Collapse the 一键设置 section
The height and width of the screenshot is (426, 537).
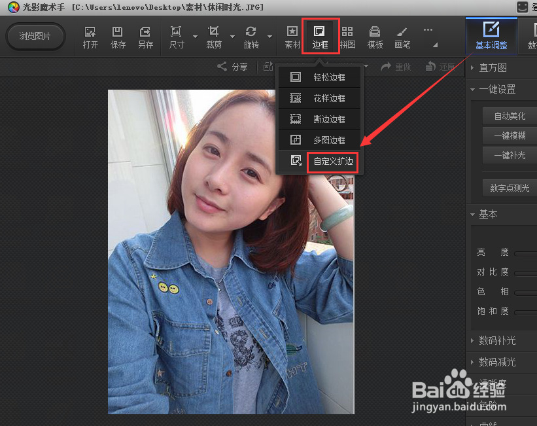pyautogui.click(x=497, y=89)
